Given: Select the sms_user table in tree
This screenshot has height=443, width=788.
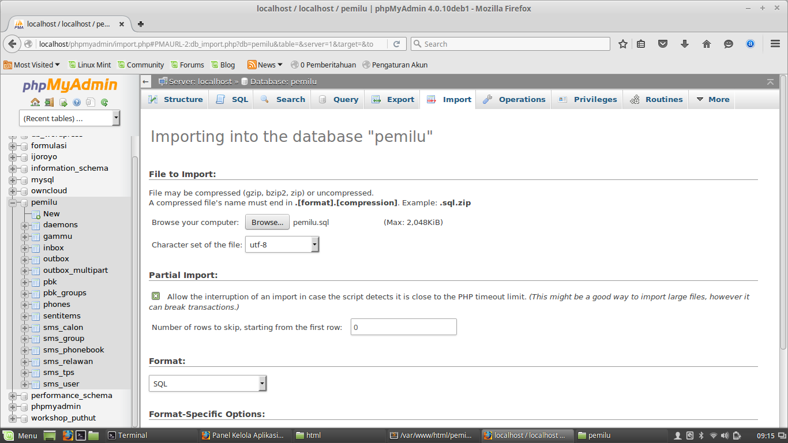Looking at the screenshot, I should click(x=61, y=384).
